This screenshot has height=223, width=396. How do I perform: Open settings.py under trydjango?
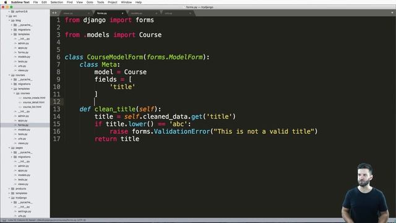(x=25, y=212)
